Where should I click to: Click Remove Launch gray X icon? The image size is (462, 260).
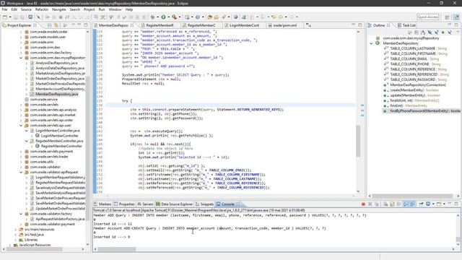pyautogui.click(x=370, y=204)
